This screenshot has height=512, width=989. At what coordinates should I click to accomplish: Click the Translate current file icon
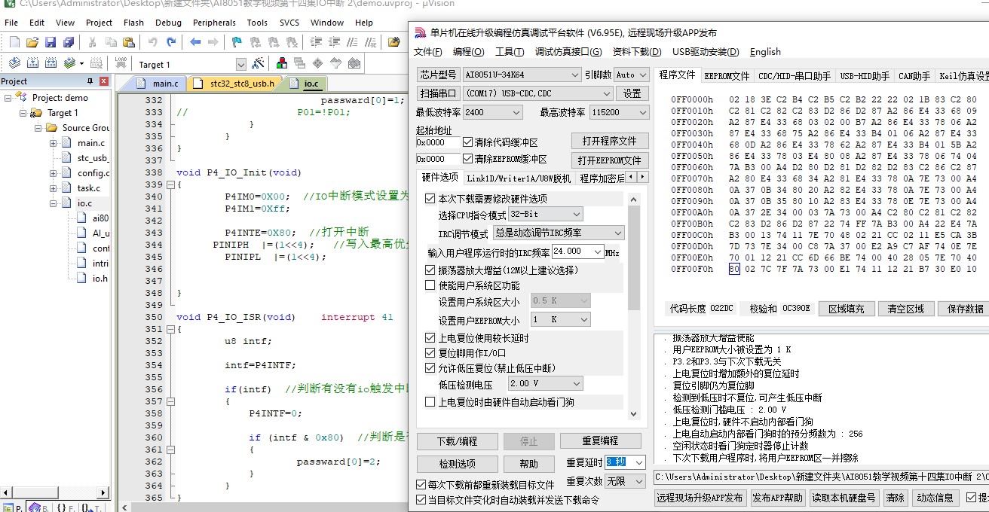(x=14, y=63)
